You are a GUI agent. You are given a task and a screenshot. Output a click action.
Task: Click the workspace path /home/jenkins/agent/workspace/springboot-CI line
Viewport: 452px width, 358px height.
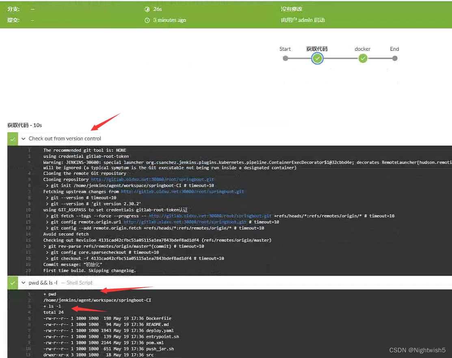point(97,300)
